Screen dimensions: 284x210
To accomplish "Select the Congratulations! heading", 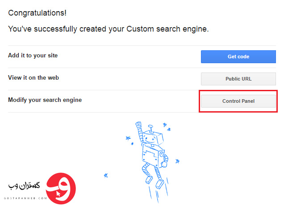I will (x=38, y=13).
